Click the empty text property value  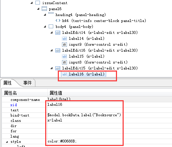[110, 110]
